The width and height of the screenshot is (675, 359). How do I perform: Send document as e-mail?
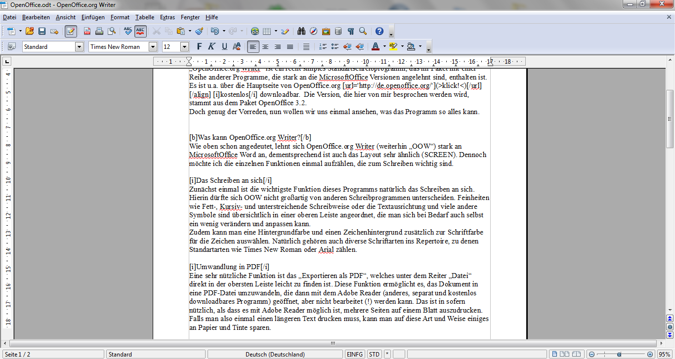tap(54, 31)
